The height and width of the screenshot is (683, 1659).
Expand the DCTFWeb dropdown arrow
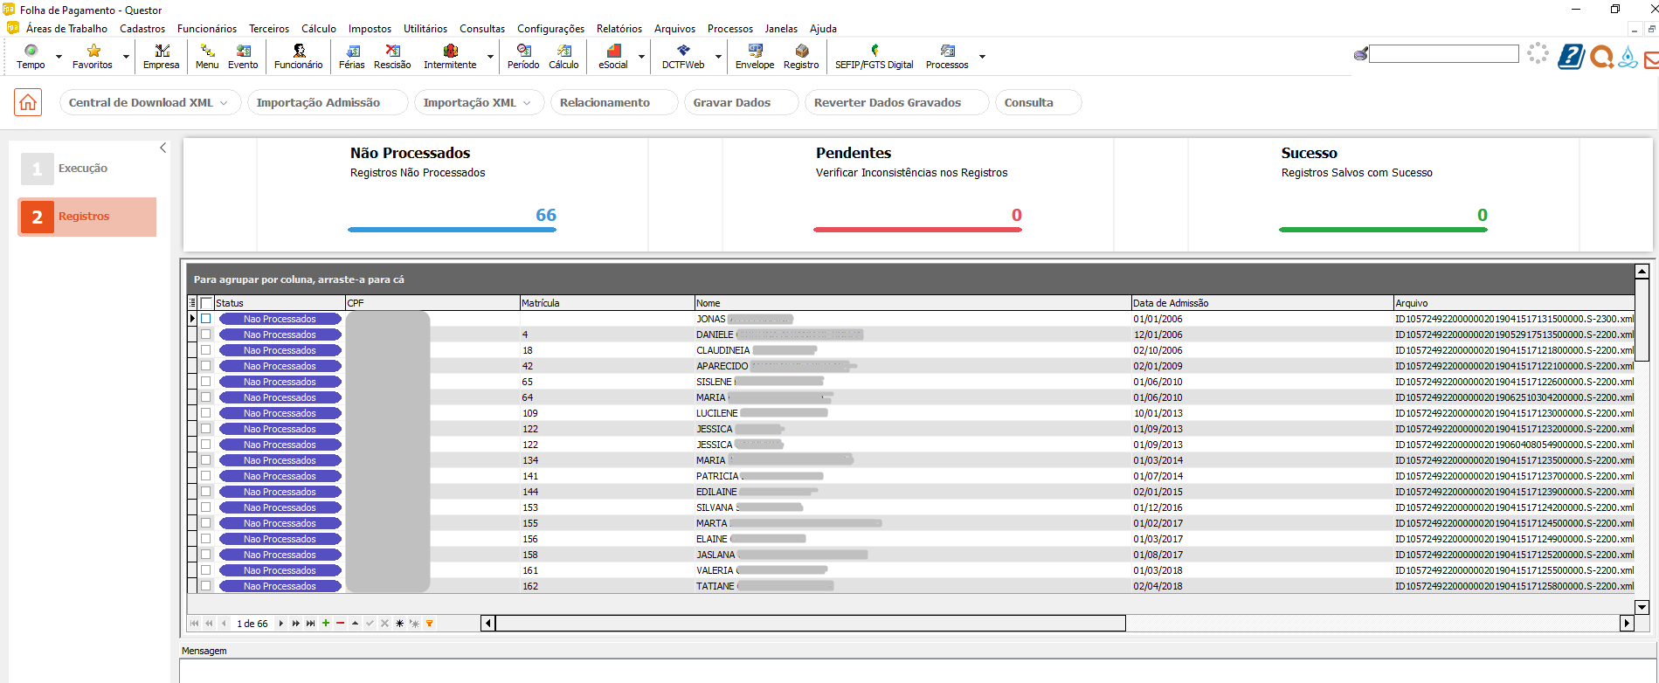(718, 57)
